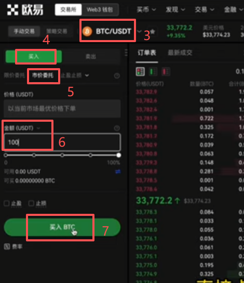
Task: Switch to Web3 钱包 wallet toggle
Action: point(100,9)
